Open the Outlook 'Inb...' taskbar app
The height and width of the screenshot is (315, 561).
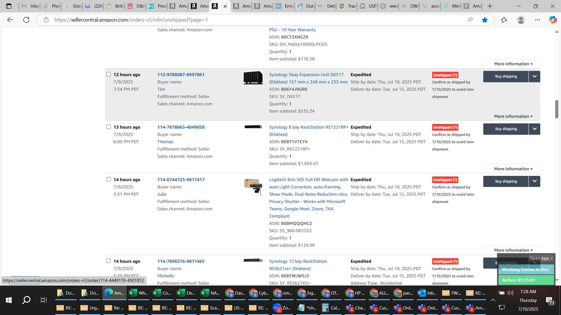tap(427, 293)
